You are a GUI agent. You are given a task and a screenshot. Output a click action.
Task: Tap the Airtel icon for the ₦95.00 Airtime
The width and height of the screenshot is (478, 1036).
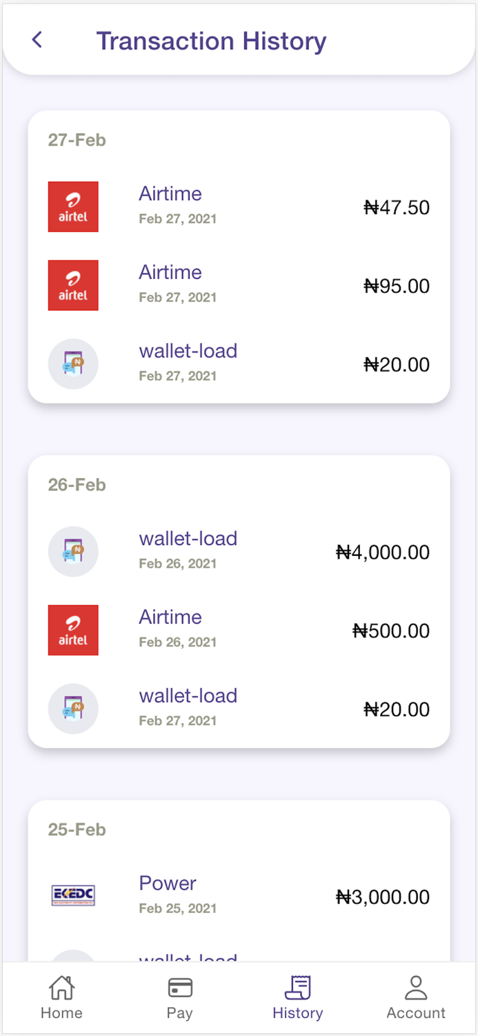coord(73,285)
